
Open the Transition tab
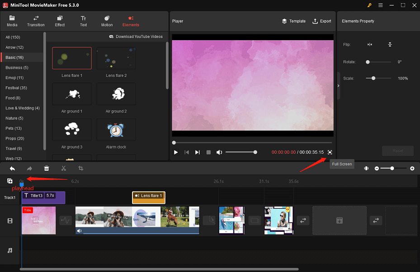pos(36,21)
